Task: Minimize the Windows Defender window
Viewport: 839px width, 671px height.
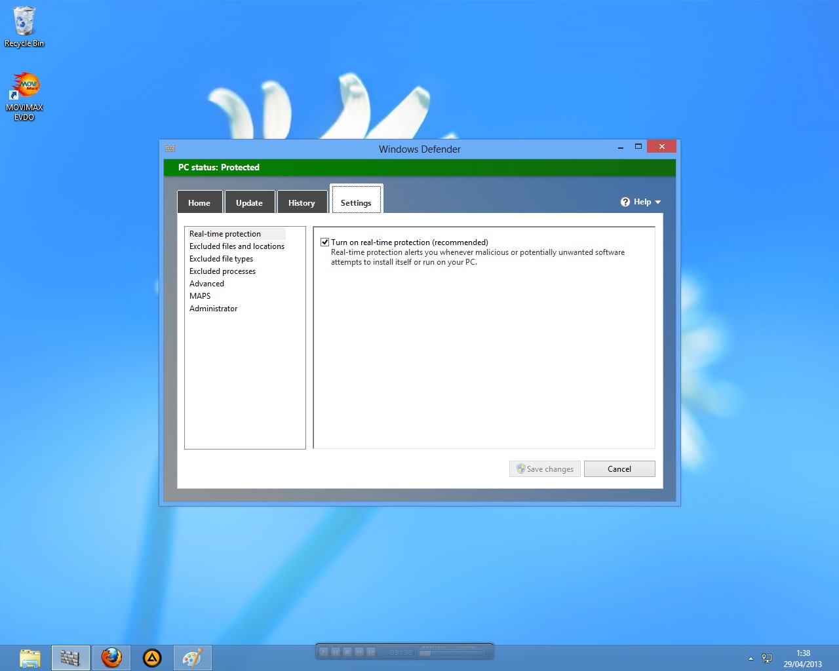Action: (x=620, y=147)
